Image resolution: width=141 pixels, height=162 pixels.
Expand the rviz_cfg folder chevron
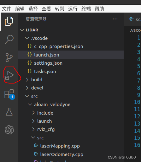(33, 129)
